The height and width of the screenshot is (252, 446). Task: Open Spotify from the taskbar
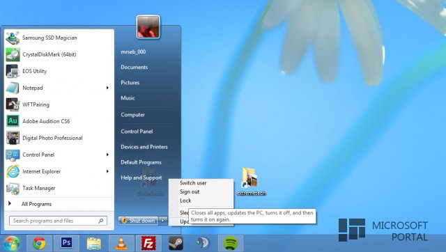[231, 243]
